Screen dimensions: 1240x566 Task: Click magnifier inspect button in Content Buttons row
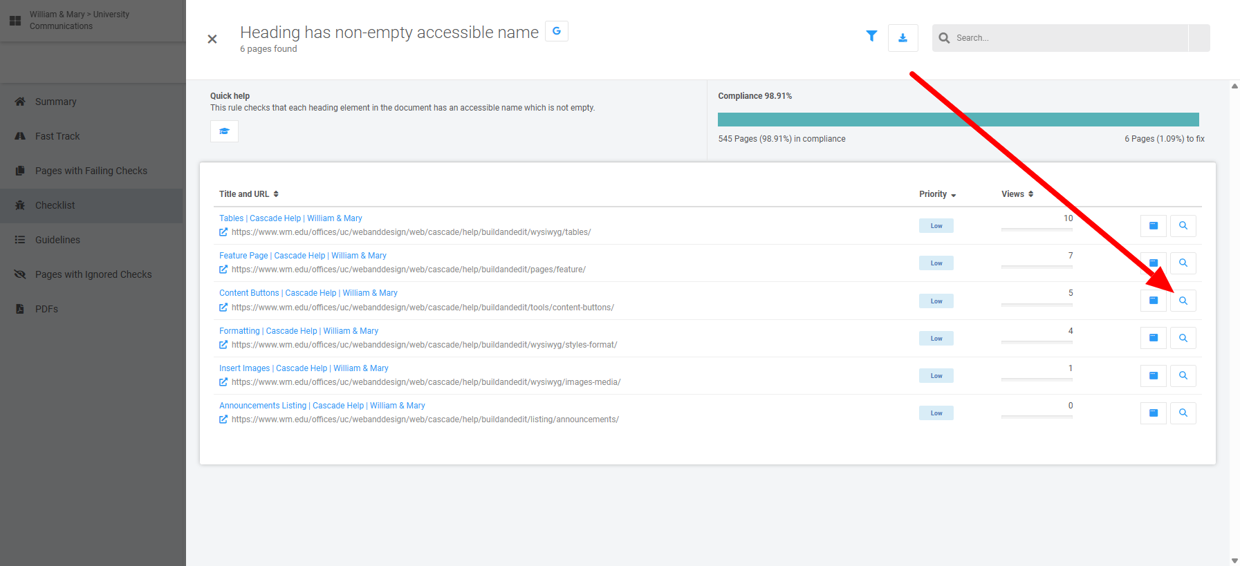(x=1183, y=301)
